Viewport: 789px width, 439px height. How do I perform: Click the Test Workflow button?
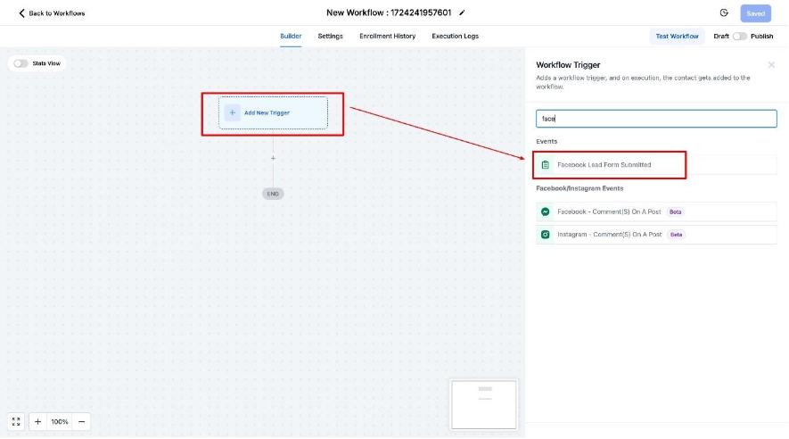677,37
